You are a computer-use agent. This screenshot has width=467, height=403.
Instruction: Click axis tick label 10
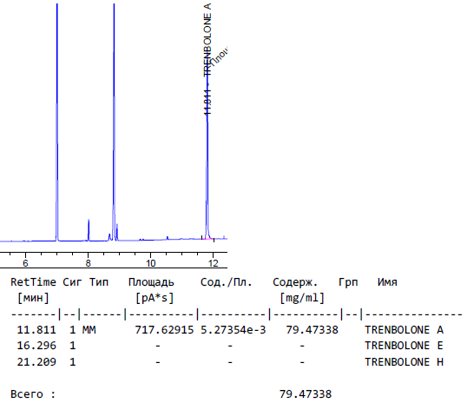[x=151, y=263]
